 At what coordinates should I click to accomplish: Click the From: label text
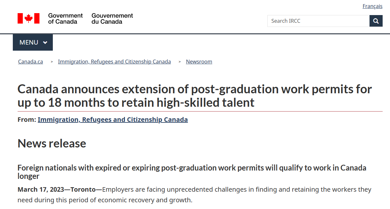tap(27, 120)
